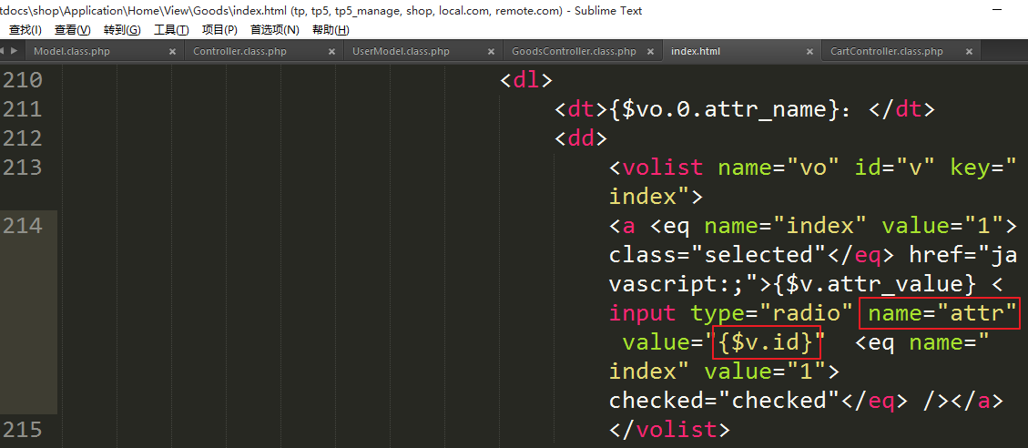The width and height of the screenshot is (1028, 448).
Task: Activate the GoodsController.class.php tab
Action: (x=574, y=52)
